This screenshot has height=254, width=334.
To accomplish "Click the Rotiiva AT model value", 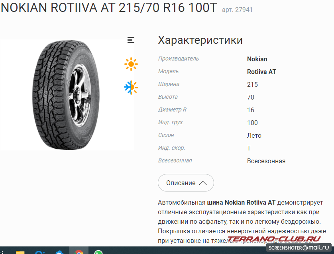I will (x=261, y=72).
